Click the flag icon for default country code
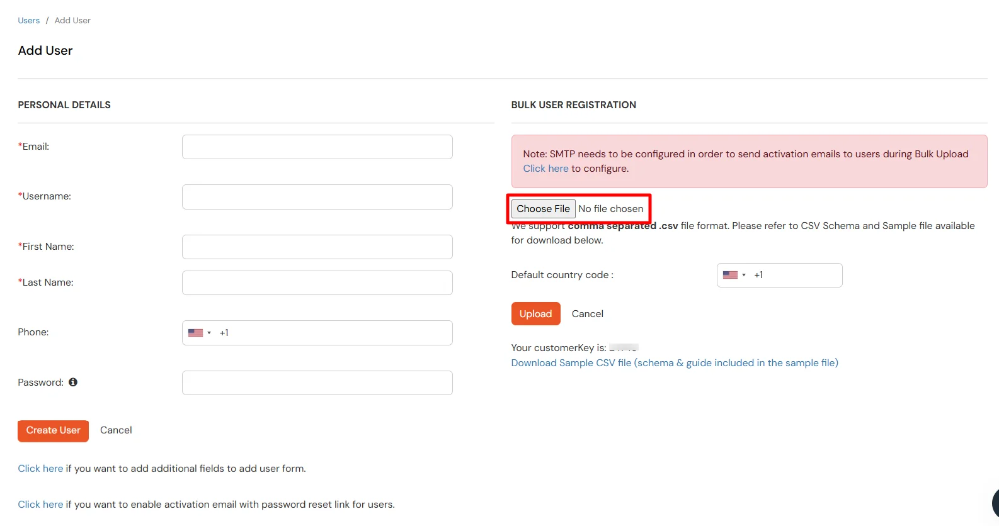This screenshot has width=999, height=526. point(730,274)
